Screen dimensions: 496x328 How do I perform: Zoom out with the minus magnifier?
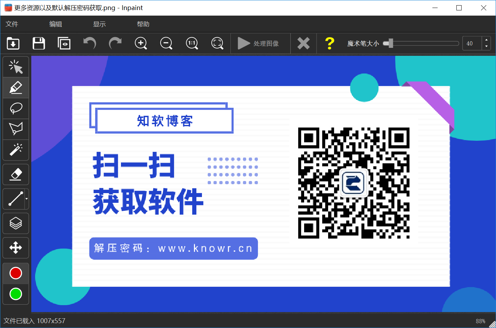pos(166,43)
